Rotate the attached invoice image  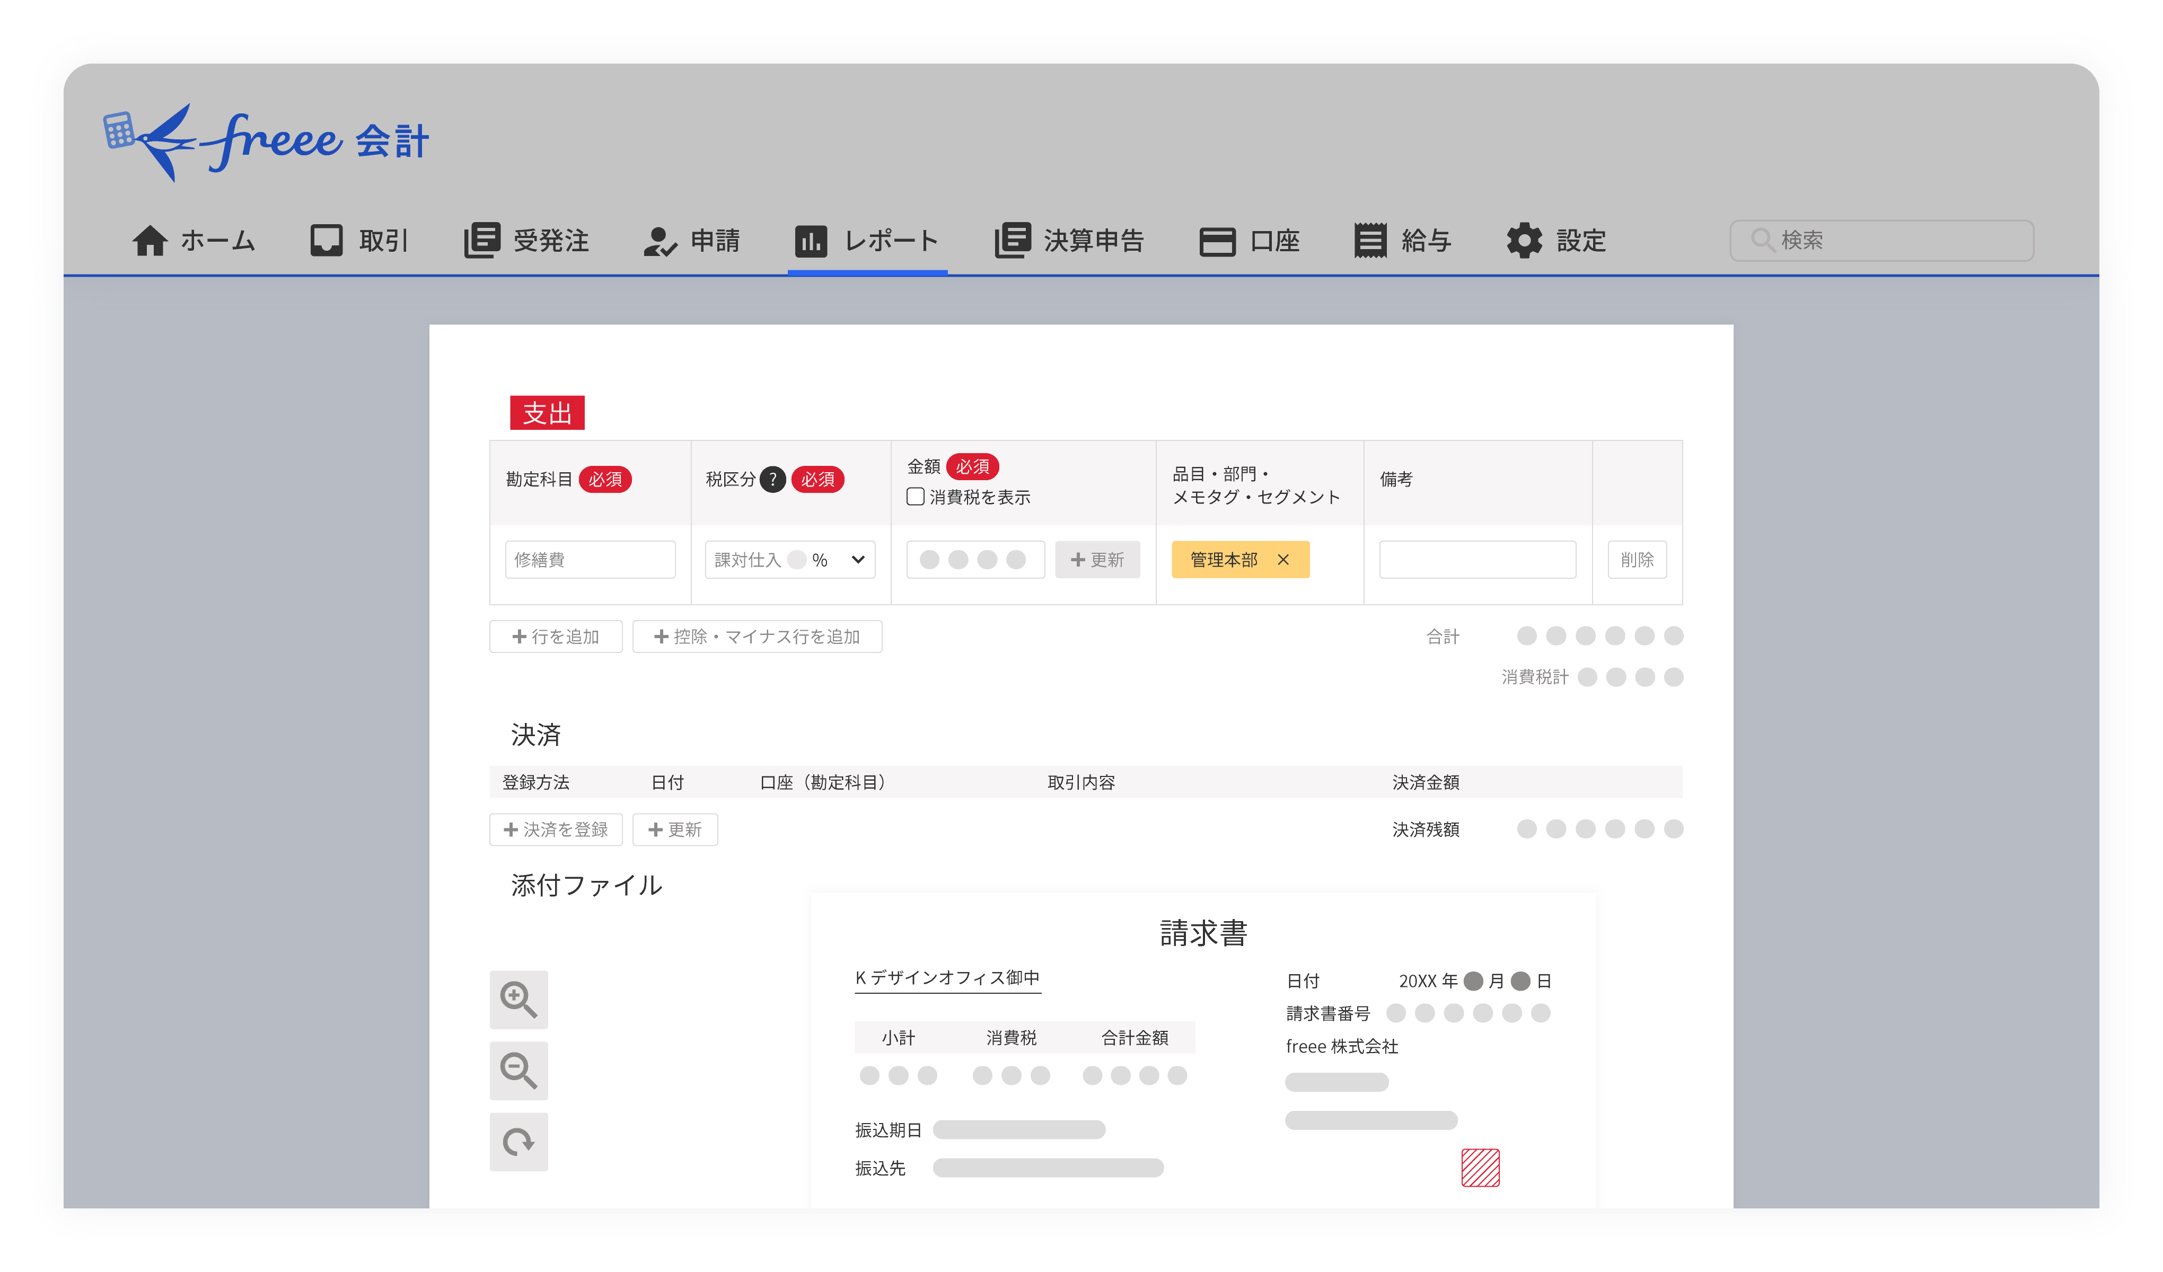pos(518,1142)
